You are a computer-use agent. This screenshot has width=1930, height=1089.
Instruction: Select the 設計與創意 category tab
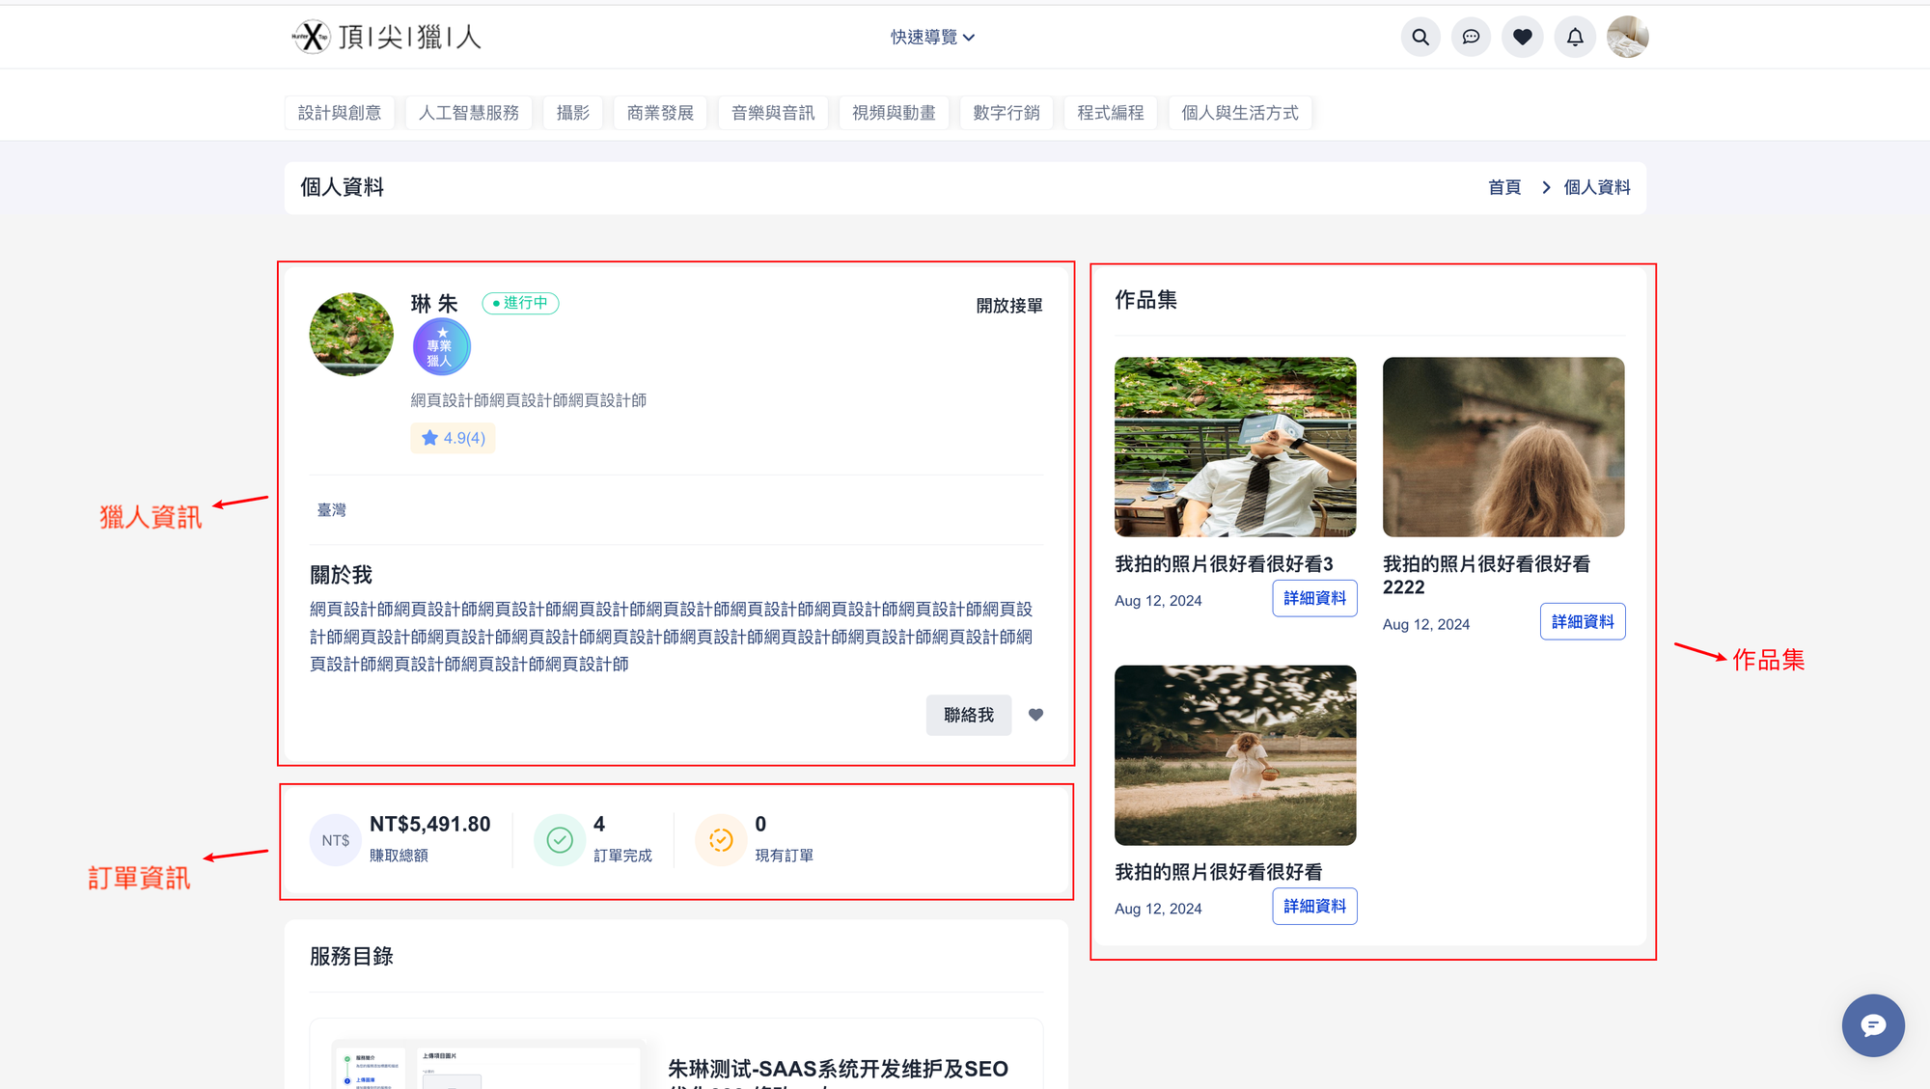coord(339,113)
